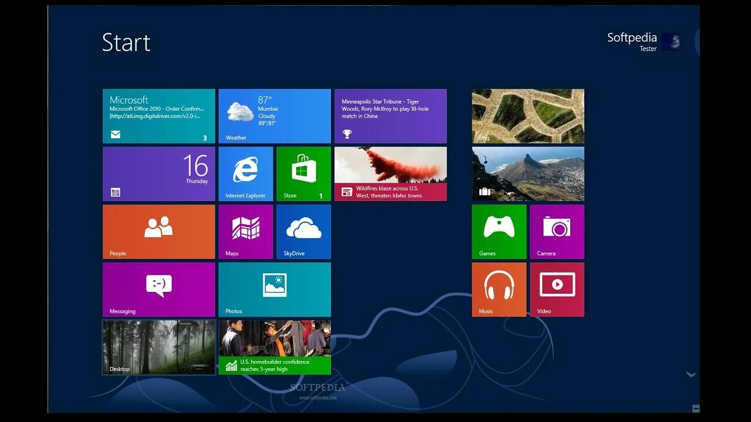Open the Travel tile with mountain photo
The width and height of the screenshot is (751, 422).
coord(528,174)
